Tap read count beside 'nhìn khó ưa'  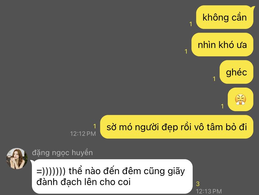click(186, 51)
